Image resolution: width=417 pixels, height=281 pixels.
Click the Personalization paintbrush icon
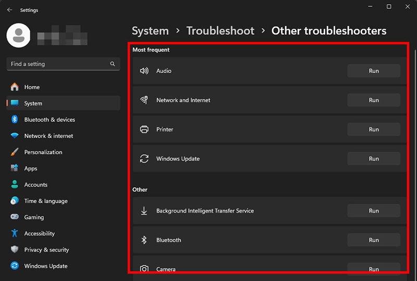(x=15, y=152)
